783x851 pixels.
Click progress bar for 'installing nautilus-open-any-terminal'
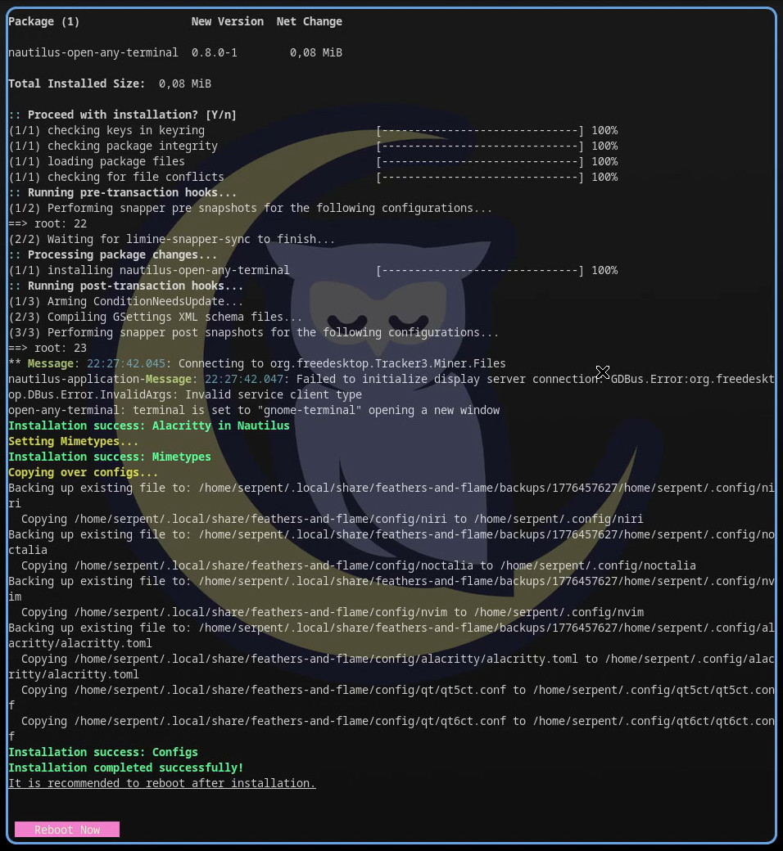480,270
